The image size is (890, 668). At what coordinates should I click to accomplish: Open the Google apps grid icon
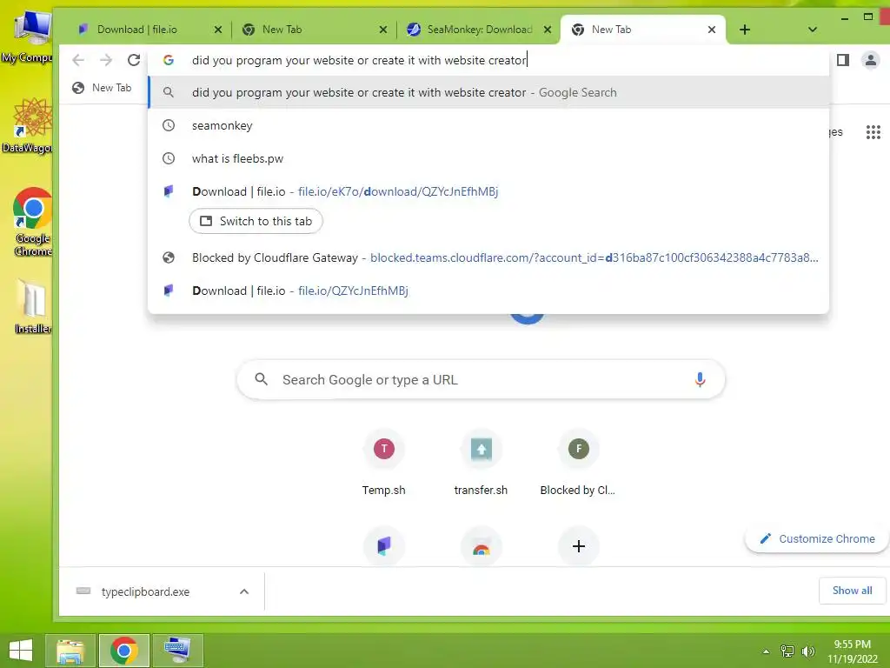click(x=873, y=132)
